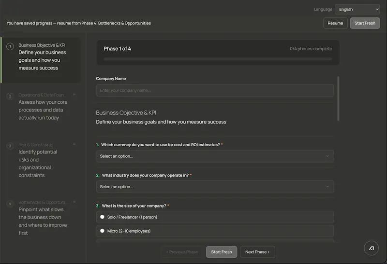
Task: Select Micro (2–10 employees) option
Action: click(x=215, y=231)
